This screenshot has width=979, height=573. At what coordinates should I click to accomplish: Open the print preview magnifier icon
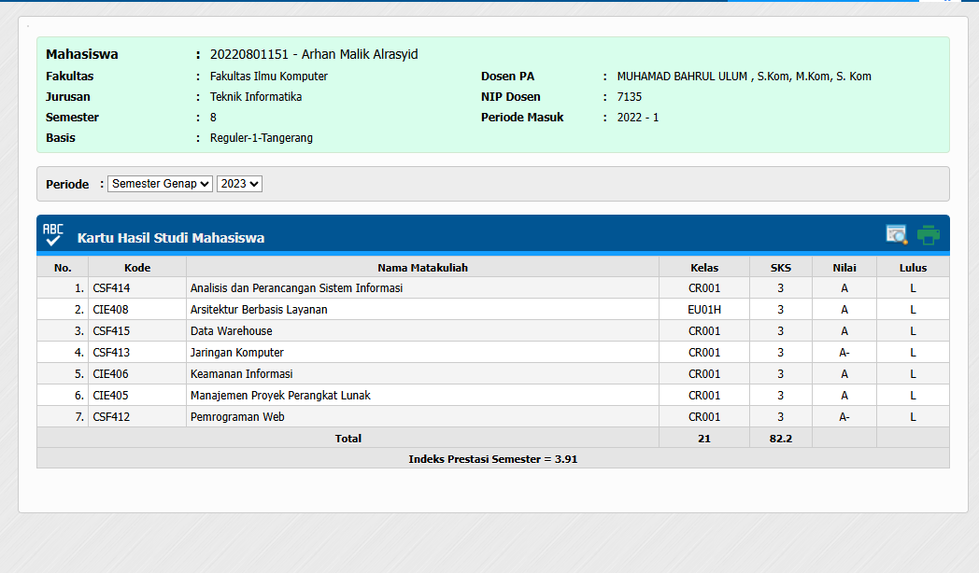click(x=897, y=235)
